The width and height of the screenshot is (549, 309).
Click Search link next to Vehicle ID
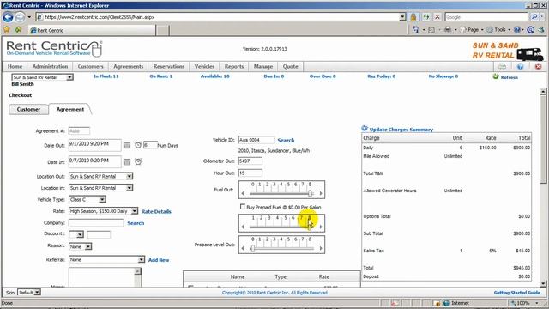pos(286,140)
